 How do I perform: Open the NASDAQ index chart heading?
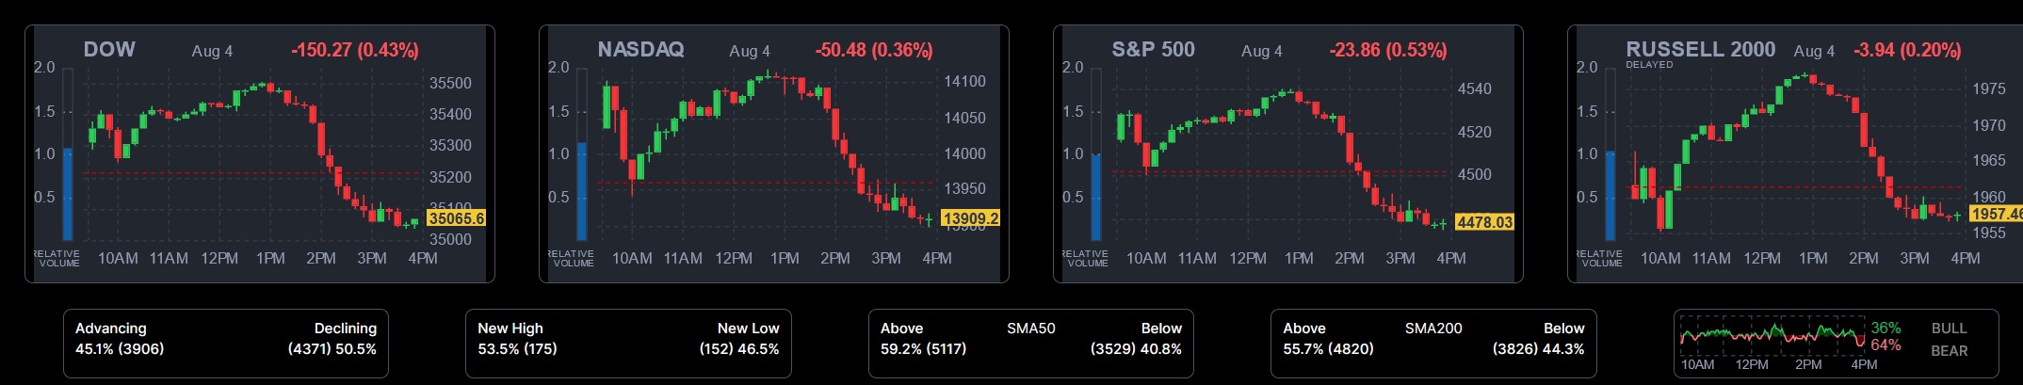[x=640, y=50]
